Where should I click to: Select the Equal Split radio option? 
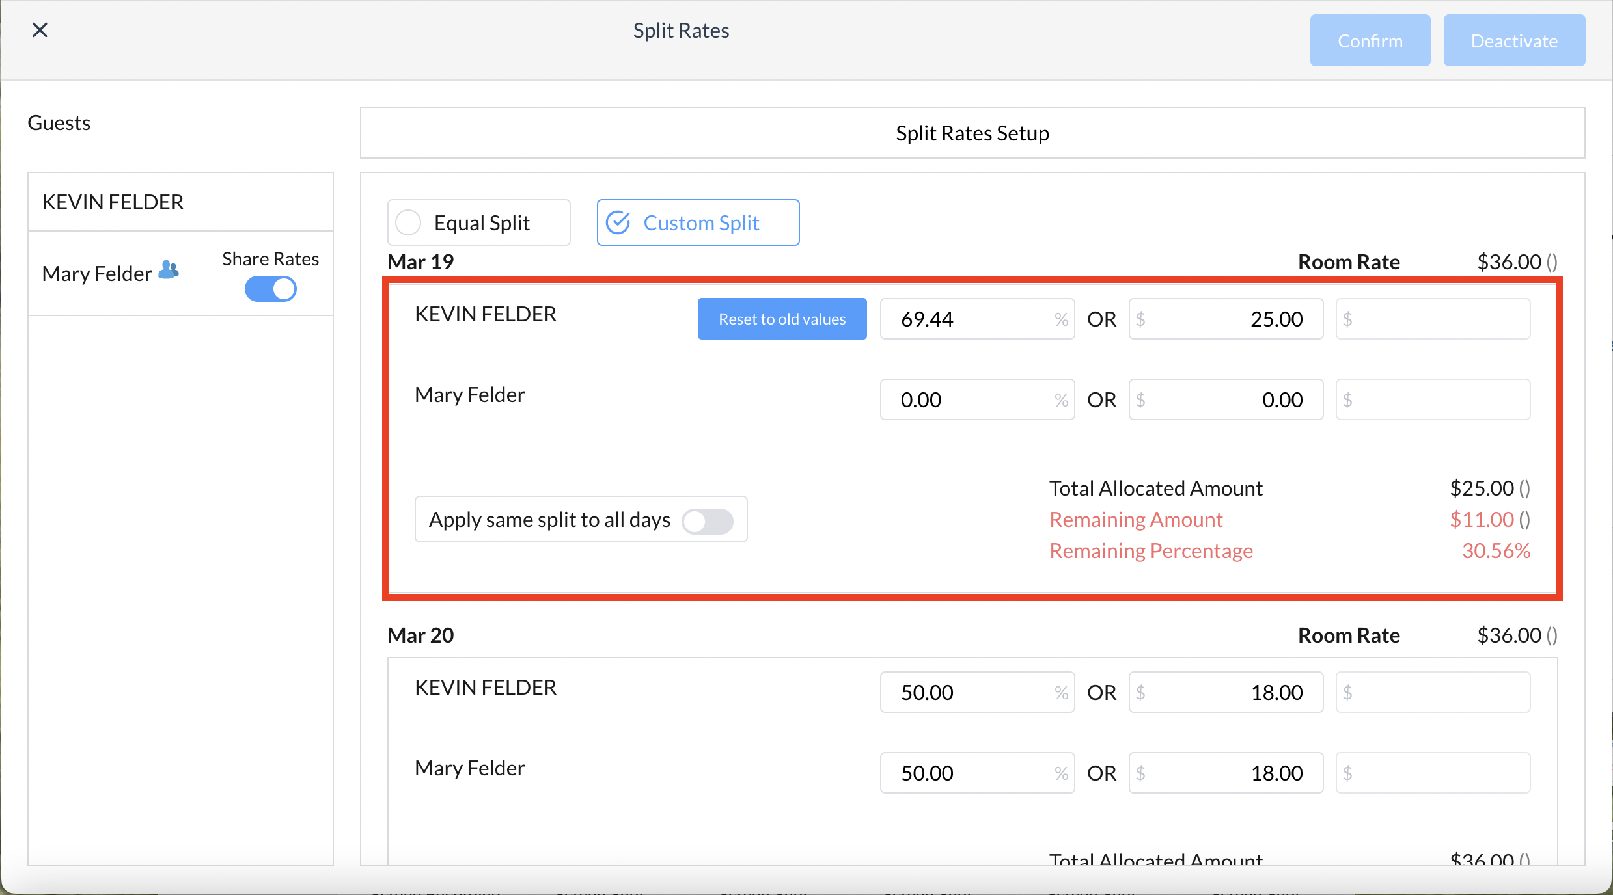point(409,222)
